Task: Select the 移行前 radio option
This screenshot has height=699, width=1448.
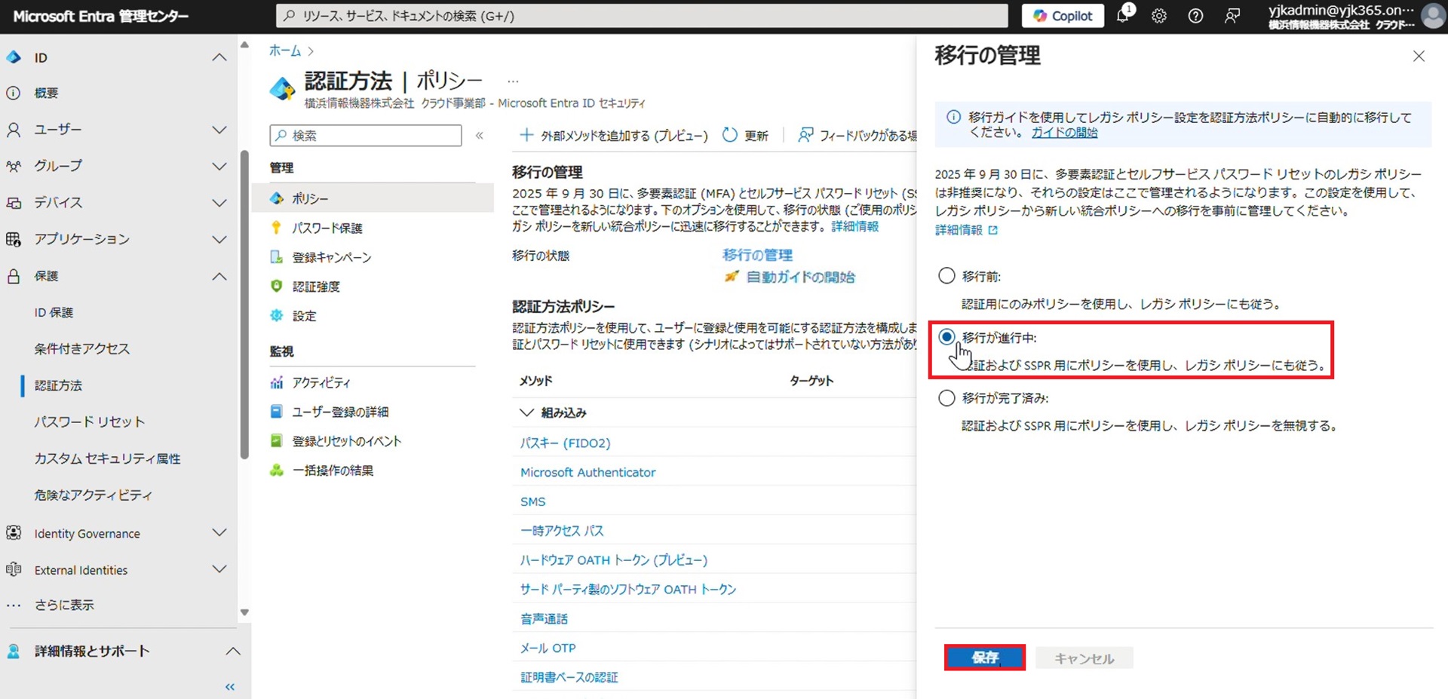Action: click(x=946, y=276)
